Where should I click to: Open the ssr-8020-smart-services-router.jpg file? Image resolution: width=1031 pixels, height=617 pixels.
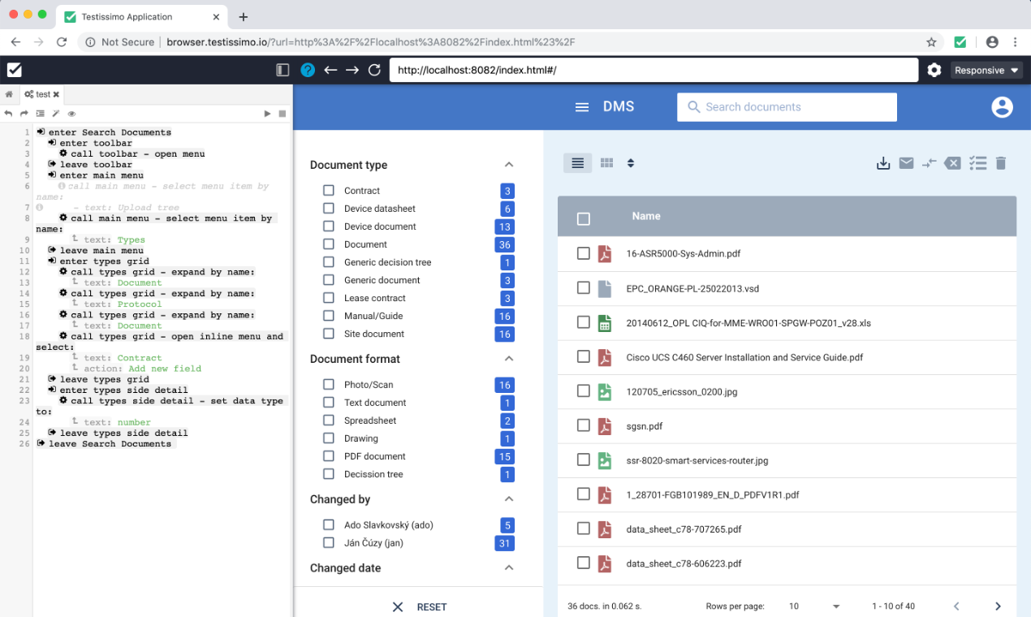pyautogui.click(x=697, y=460)
